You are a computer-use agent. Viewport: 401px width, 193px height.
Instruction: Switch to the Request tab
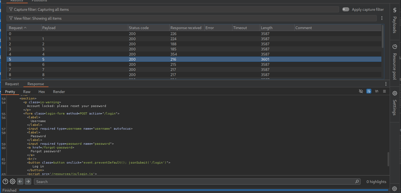[12, 84]
